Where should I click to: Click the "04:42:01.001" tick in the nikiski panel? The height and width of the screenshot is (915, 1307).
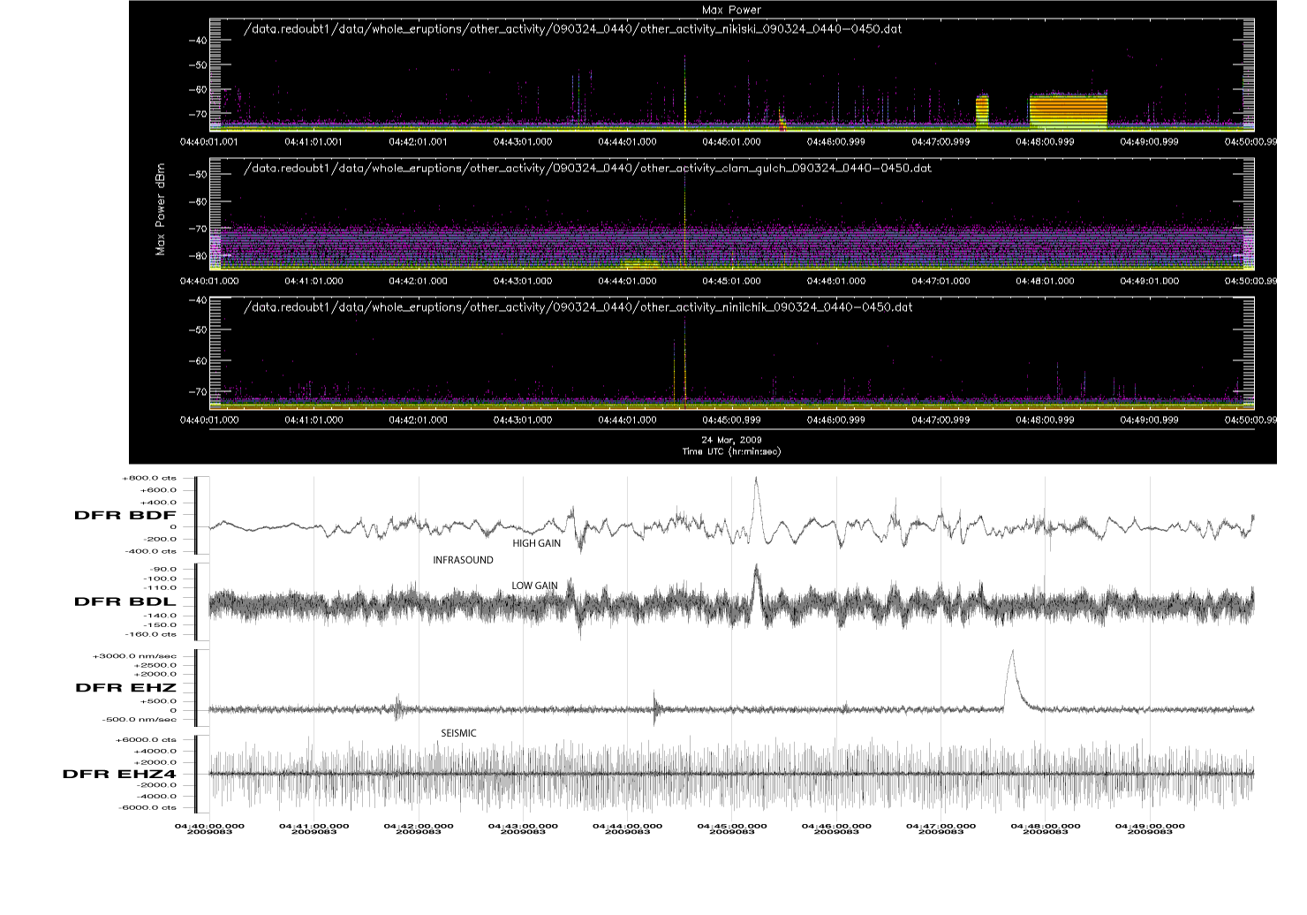click(x=418, y=141)
